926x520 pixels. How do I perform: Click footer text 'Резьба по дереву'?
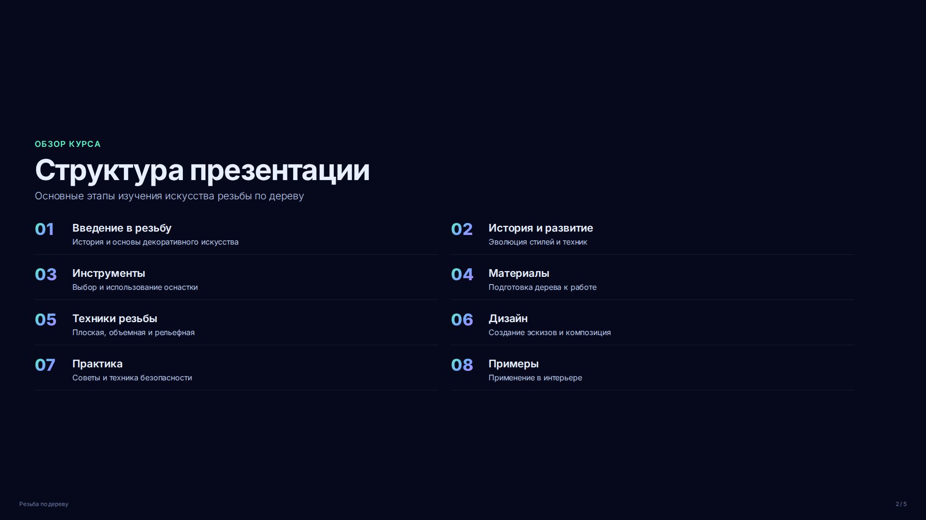(x=44, y=504)
